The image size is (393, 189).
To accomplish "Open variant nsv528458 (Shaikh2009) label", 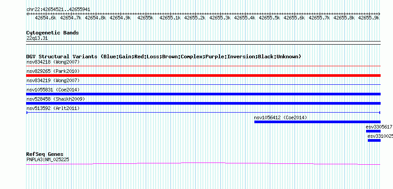I will [x=56, y=99].
